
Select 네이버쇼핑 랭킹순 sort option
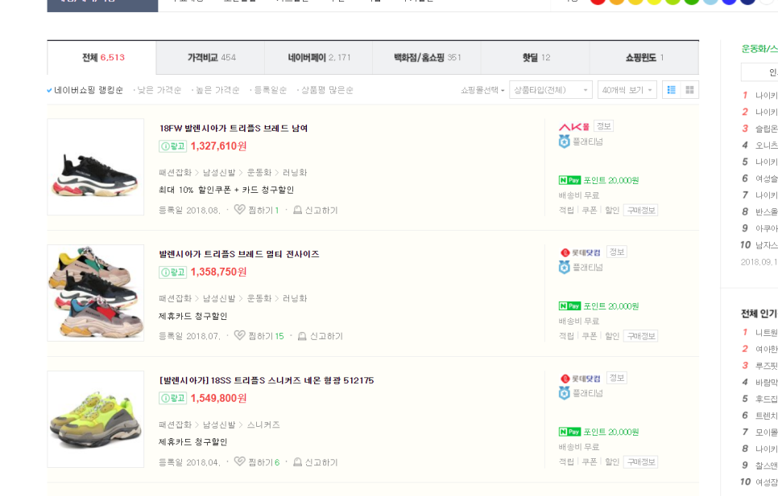pyautogui.click(x=89, y=90)
